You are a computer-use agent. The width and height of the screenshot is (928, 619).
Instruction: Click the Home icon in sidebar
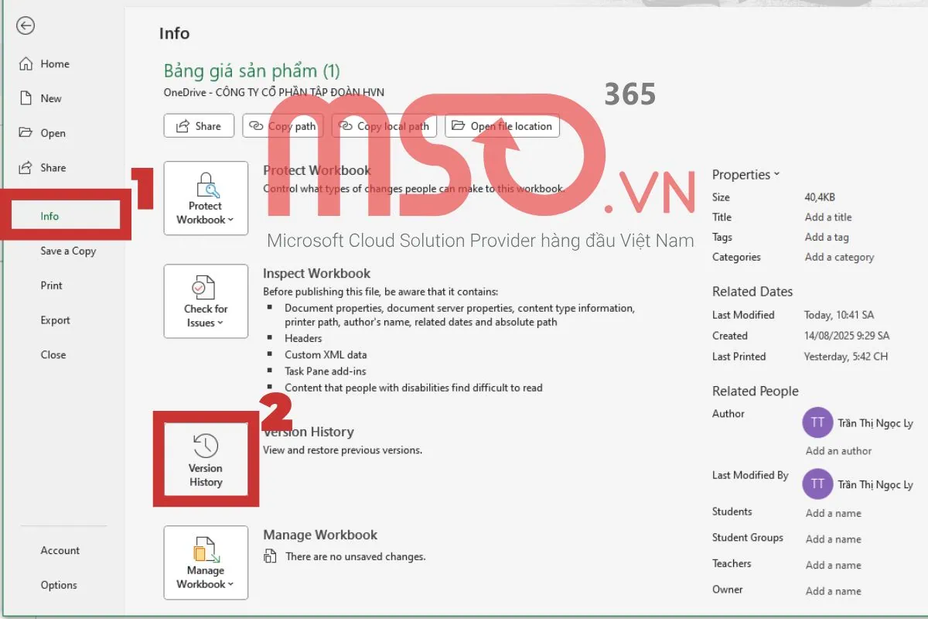pos(26,64)
